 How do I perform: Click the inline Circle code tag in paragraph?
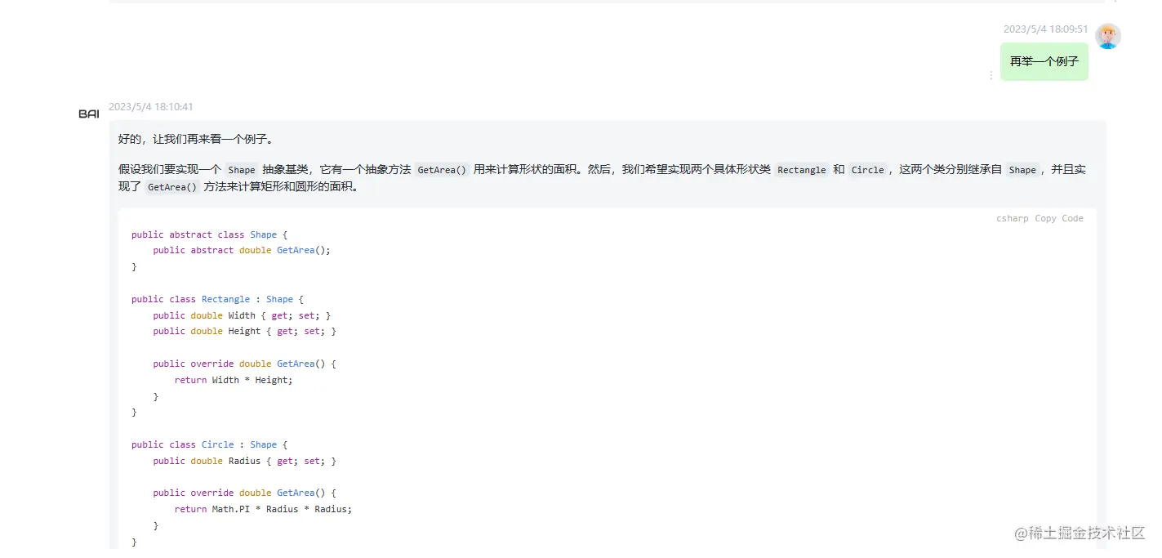[x=867, y=170]
